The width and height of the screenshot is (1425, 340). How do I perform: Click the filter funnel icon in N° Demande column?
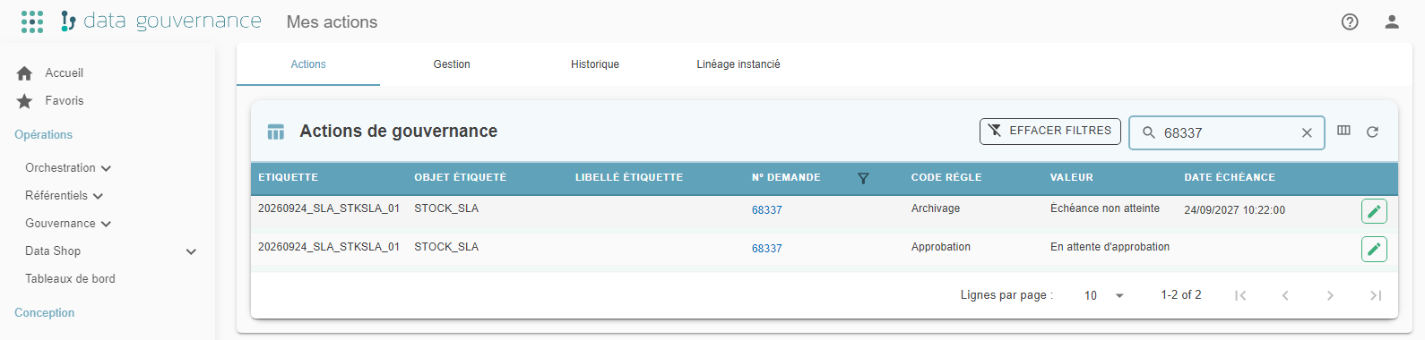coord(863,178)
